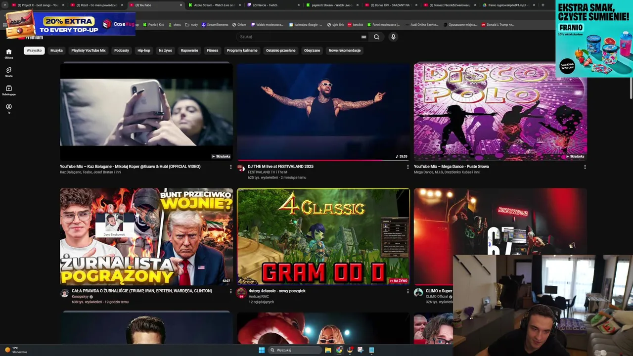Viewport: 633px width, 356px height.
Task: Open Audi Online Service bookmark
Action: coord(422,25)
